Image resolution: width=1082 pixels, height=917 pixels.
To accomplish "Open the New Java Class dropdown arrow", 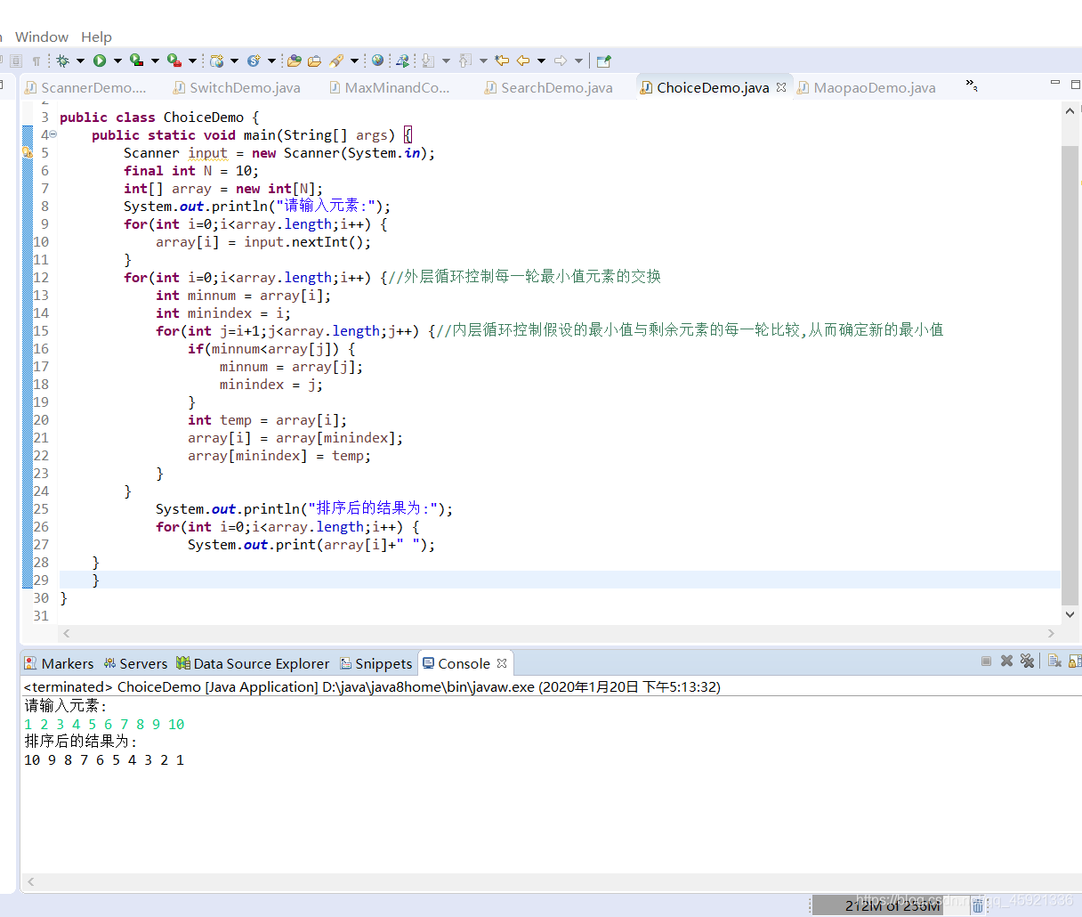I will pyautogui.click(x=271, y=61).
